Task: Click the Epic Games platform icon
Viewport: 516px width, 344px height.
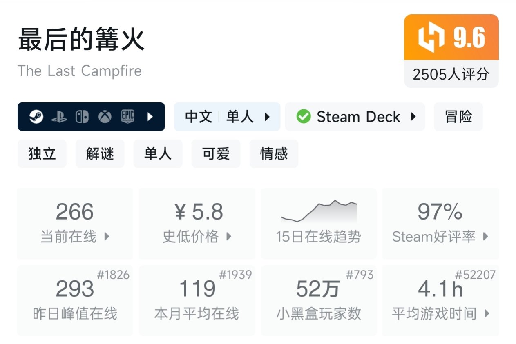Action: click(127, 117)
